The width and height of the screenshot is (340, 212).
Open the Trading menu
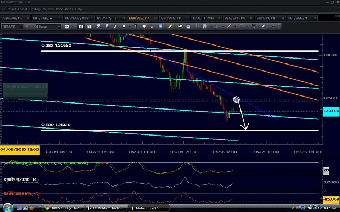pyautogui.click(x=35, y=9)
